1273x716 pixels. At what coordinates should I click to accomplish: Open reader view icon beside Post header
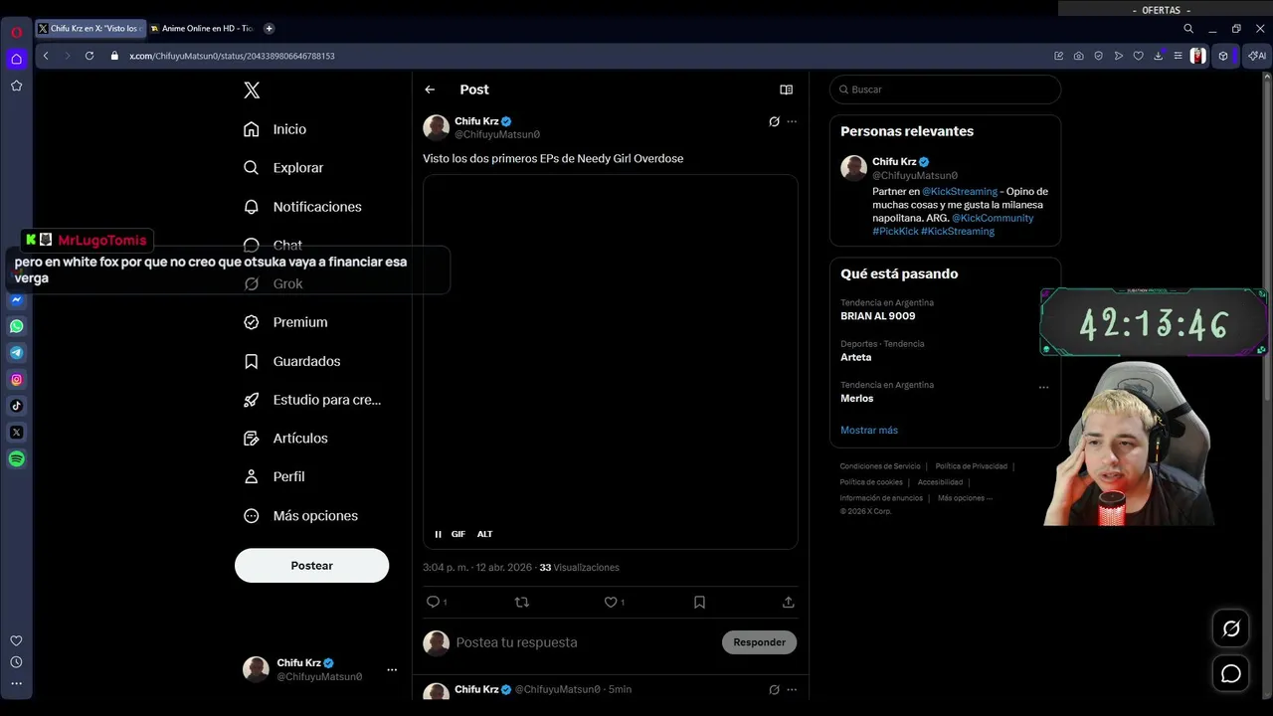[786, 89]
